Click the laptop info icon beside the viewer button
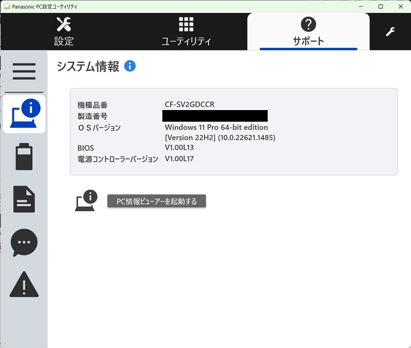Viewport: 411px width, 348px height. click(x=86, y=200)
